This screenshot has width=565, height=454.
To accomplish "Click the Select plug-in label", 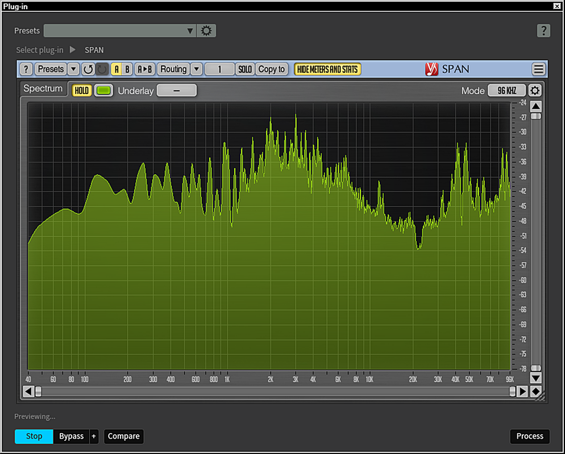I will 40,50.
